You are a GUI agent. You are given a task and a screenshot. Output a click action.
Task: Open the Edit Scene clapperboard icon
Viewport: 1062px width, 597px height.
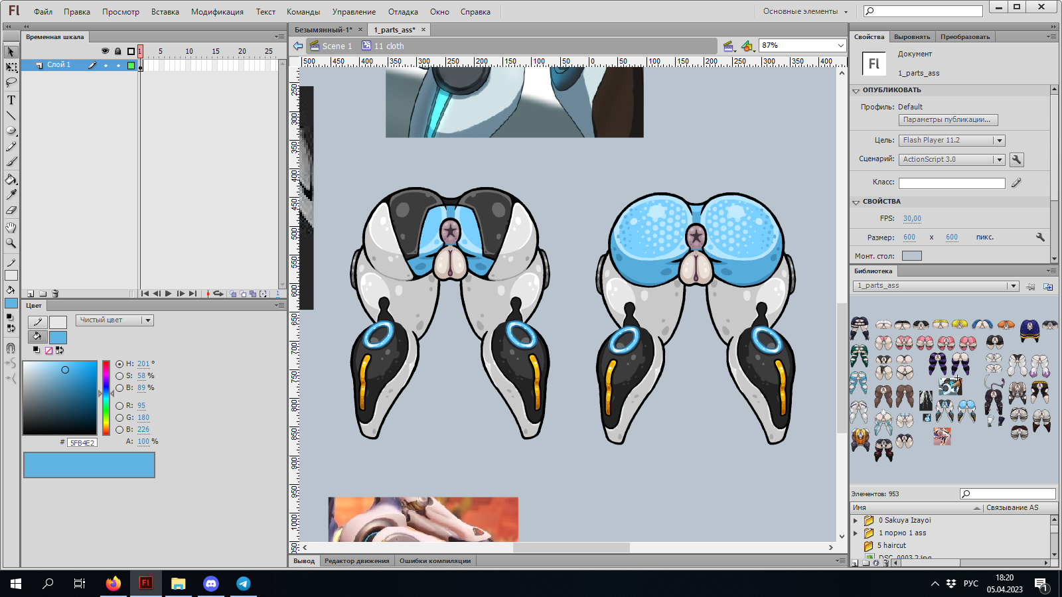729,46
